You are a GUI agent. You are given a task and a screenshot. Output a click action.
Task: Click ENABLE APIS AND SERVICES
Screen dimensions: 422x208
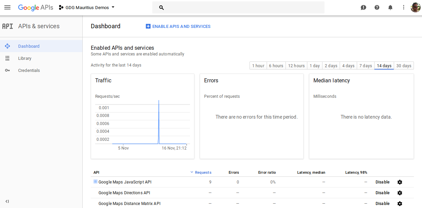[178, 26]
